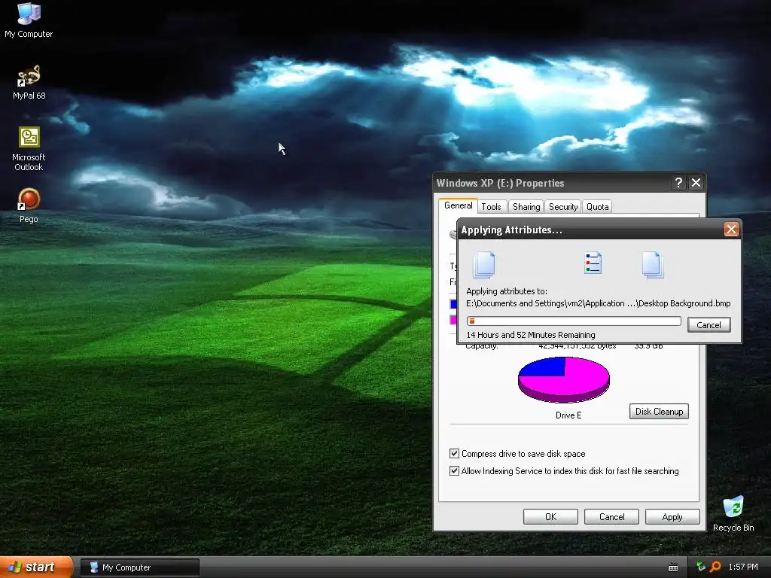This screenshot has height=578, width=771.
Task: Close the Windows XP (E:) Properties window
Action: (x=696, y=183)
